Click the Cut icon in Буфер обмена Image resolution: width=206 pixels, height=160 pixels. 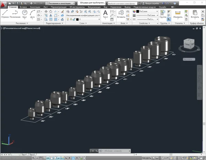click(203, 11)
